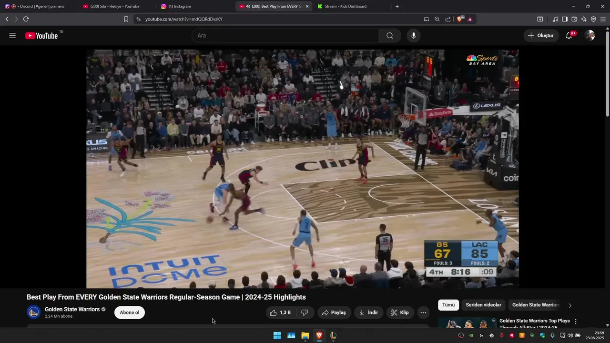
Task: Subscribe with the Abone ol button
Action: tap(130, 313)
